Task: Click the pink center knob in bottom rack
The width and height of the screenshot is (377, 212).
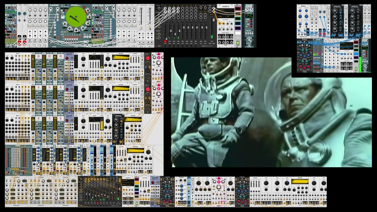Action: coord(219,187)
